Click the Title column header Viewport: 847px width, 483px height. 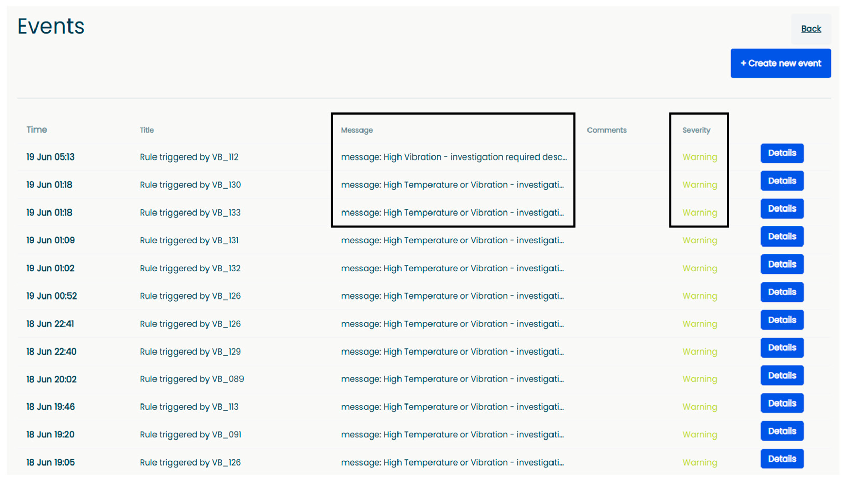tap(146, 130)
